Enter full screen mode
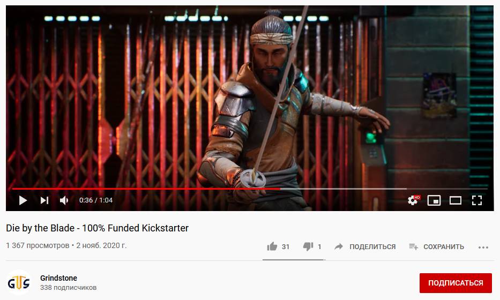 [x=477, y=200]
